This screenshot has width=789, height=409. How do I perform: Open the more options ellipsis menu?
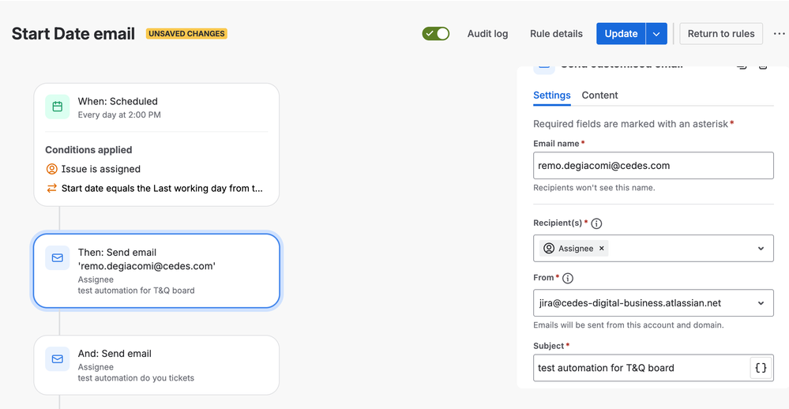tap(779, 34)
